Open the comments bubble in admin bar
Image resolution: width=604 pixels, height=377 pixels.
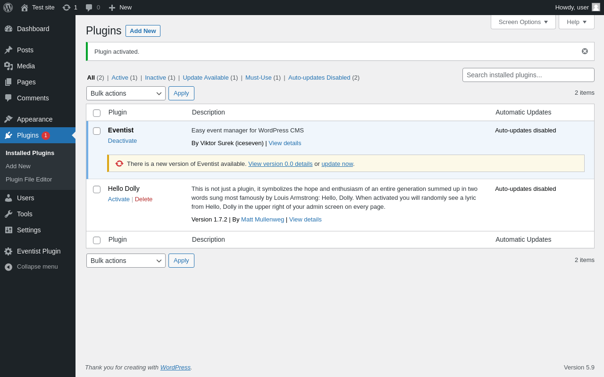coord(89,8)
